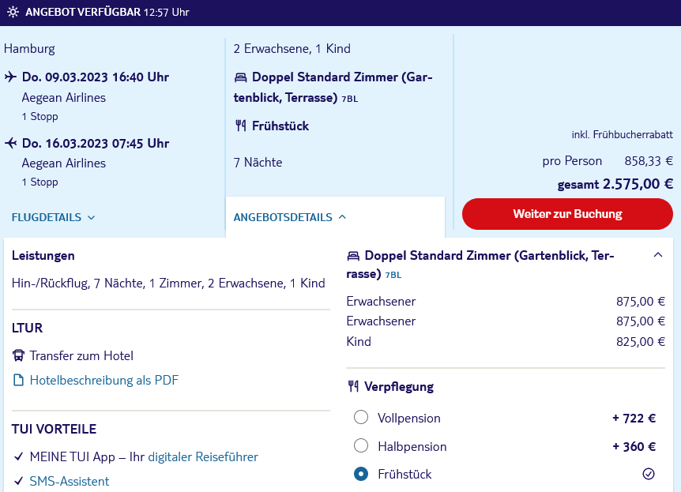Viewport: 681px width, 492px height.
Task: Collapse the Doppel Standard Zimmer price panel
Action: click(658, 255)
